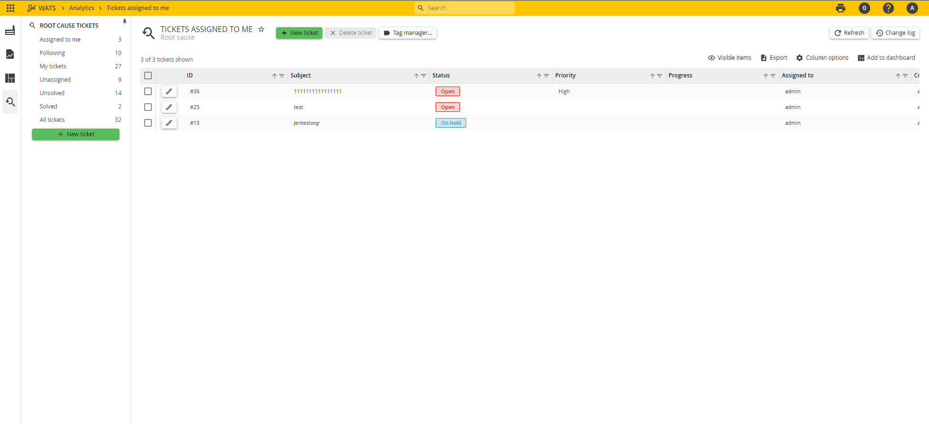This screenshot has width=929, height=424.
Task: Open the ID column filter icon
Action: [x=282, y=76]
